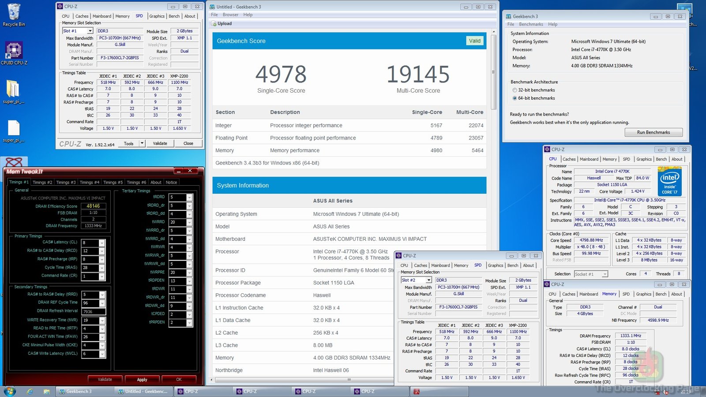The image size is (706, 397).
Task: Open the Benchmarks menu in Geekbench 3
Action: [x=531, y=24]
